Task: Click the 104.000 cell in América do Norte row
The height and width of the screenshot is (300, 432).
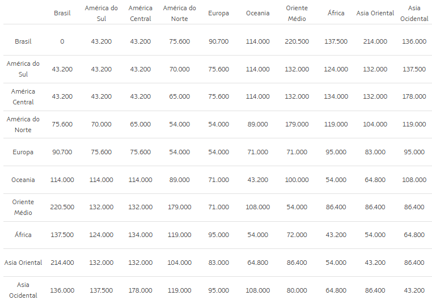Action: click(375, 124)
